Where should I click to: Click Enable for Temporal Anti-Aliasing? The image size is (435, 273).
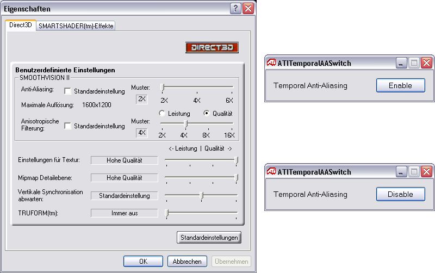400,85
